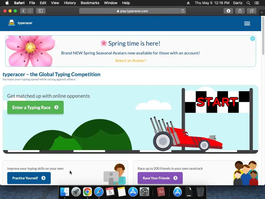Image resolution: width=265 pixels, height=199 pixels.
Task: Open Notification Center list icon
Action: click(x=256, y=3)
